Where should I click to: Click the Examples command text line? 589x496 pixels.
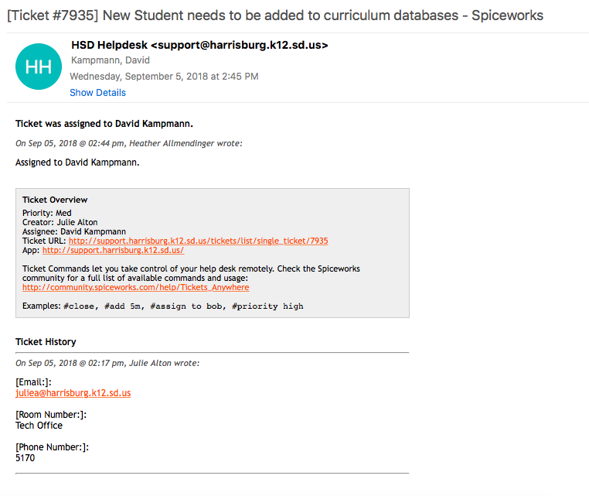[x=162, y=306]
